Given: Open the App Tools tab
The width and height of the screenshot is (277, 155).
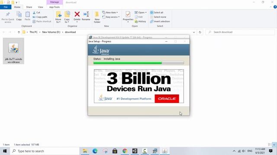Looking at the screenshot, I should coord(55,7).
